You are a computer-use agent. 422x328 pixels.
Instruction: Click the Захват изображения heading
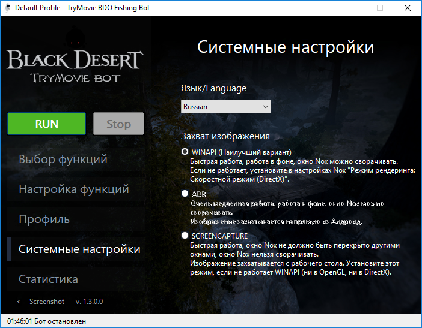click(225, 136)
